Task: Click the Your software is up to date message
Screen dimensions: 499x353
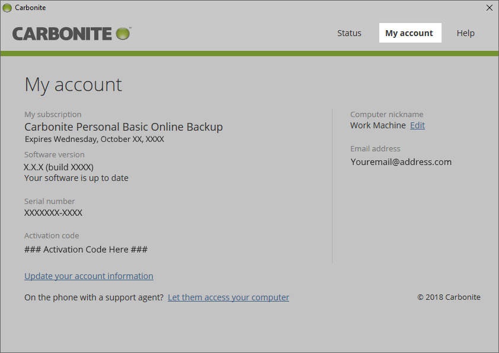Action: point(76,177)
